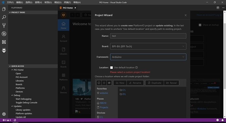
Task: Open the Search view in activity bar
Action: click(x=4, y=17)
